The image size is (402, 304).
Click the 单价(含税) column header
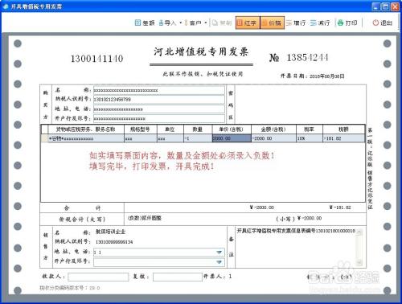point(232,129)
